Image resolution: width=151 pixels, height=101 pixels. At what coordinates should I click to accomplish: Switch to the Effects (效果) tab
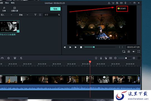coord(4,9)
